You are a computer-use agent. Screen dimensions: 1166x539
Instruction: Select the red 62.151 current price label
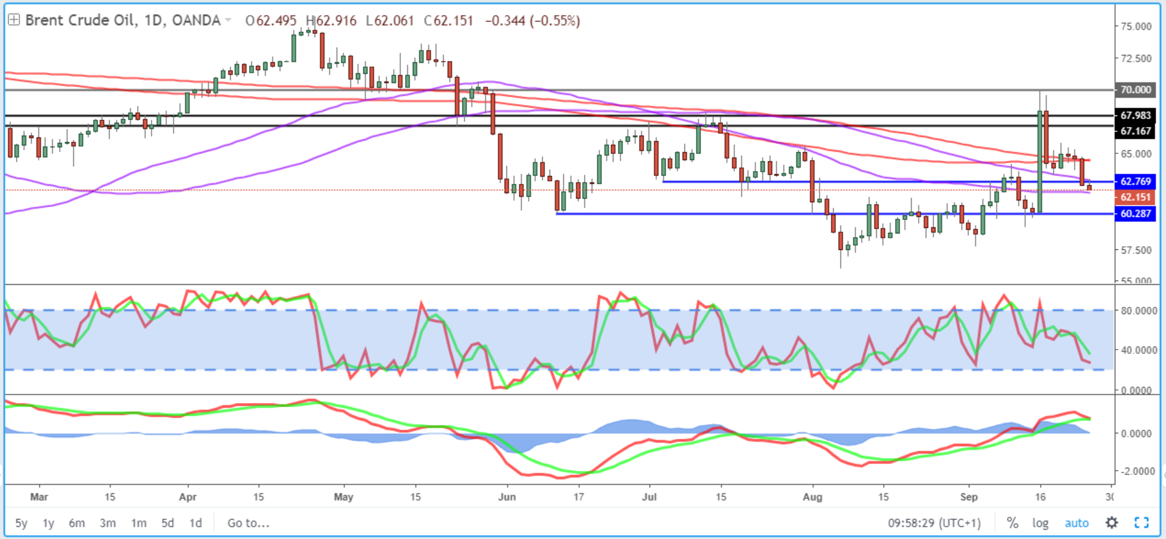(x=1135, y=197)
